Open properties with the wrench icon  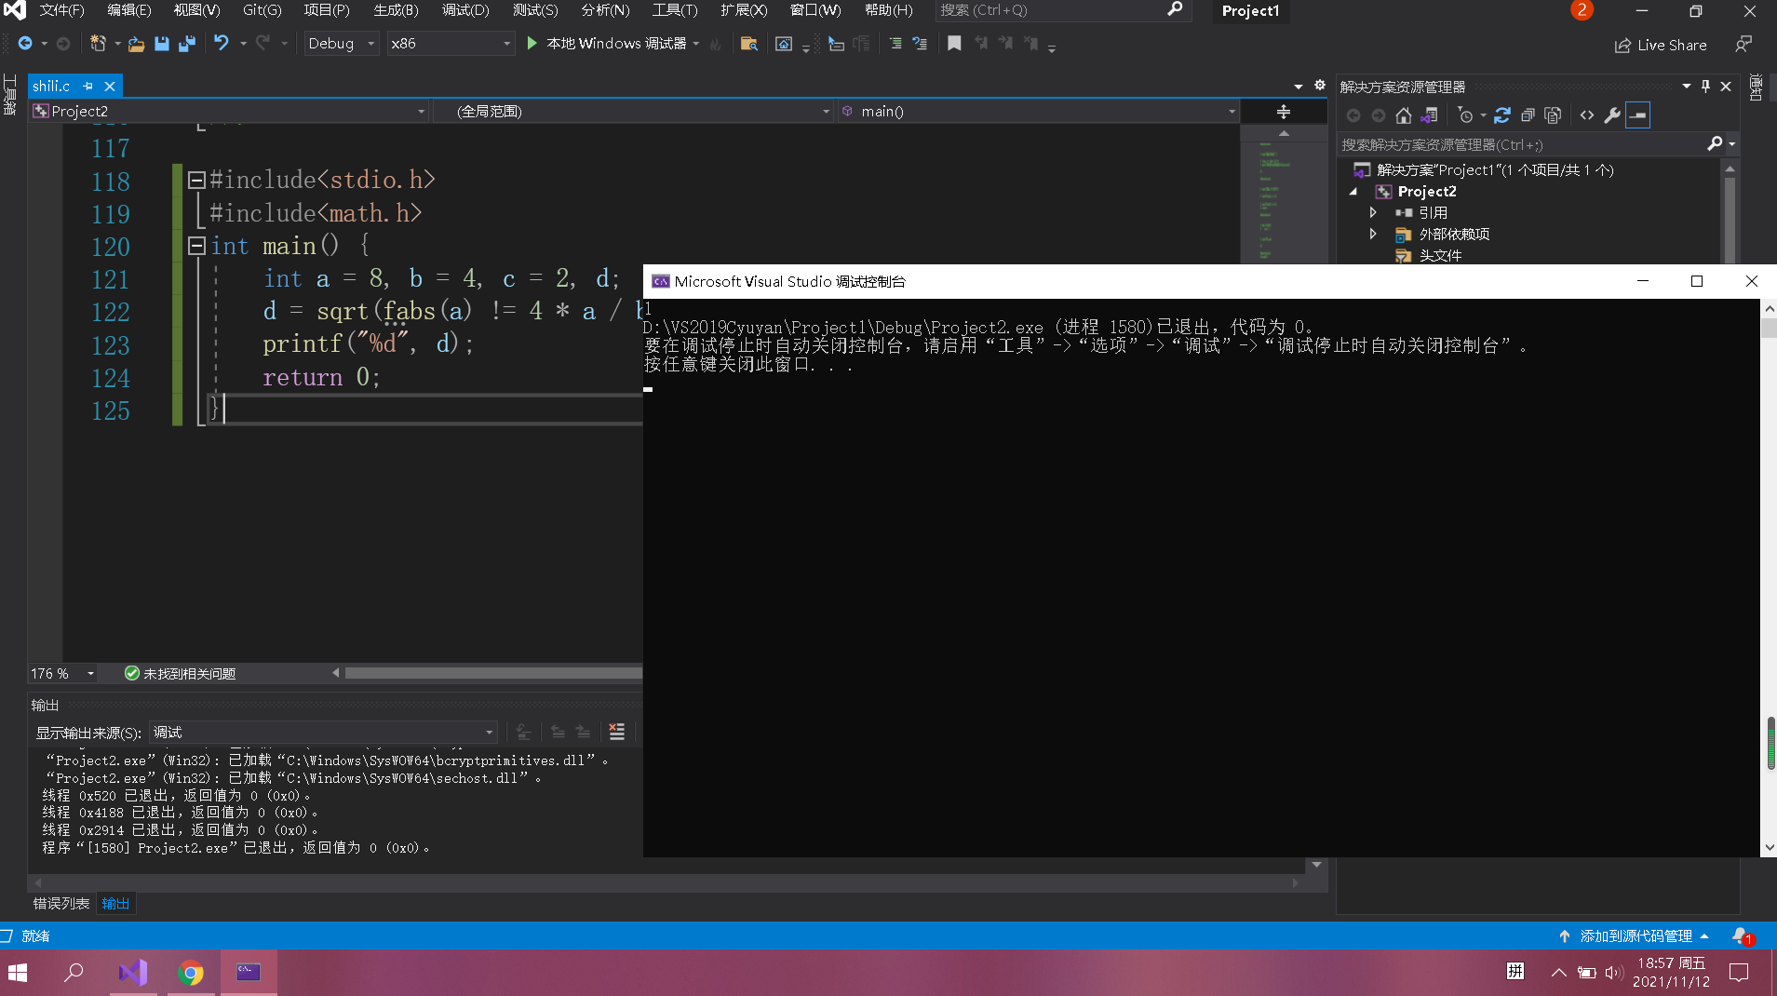tap(1612, 115)
